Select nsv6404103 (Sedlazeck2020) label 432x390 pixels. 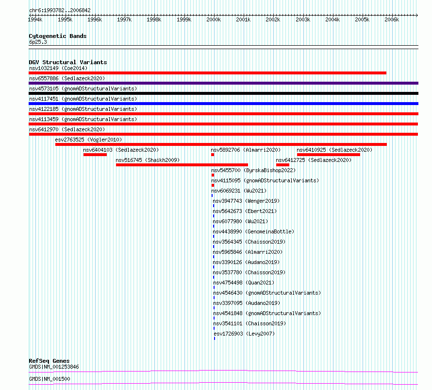121,150
